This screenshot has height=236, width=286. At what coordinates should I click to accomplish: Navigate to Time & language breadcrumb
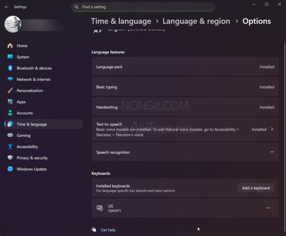click(121, 21)
